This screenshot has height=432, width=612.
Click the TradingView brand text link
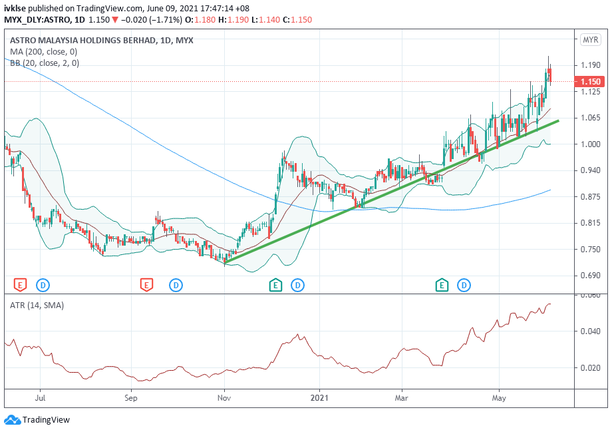coord(46,420)
